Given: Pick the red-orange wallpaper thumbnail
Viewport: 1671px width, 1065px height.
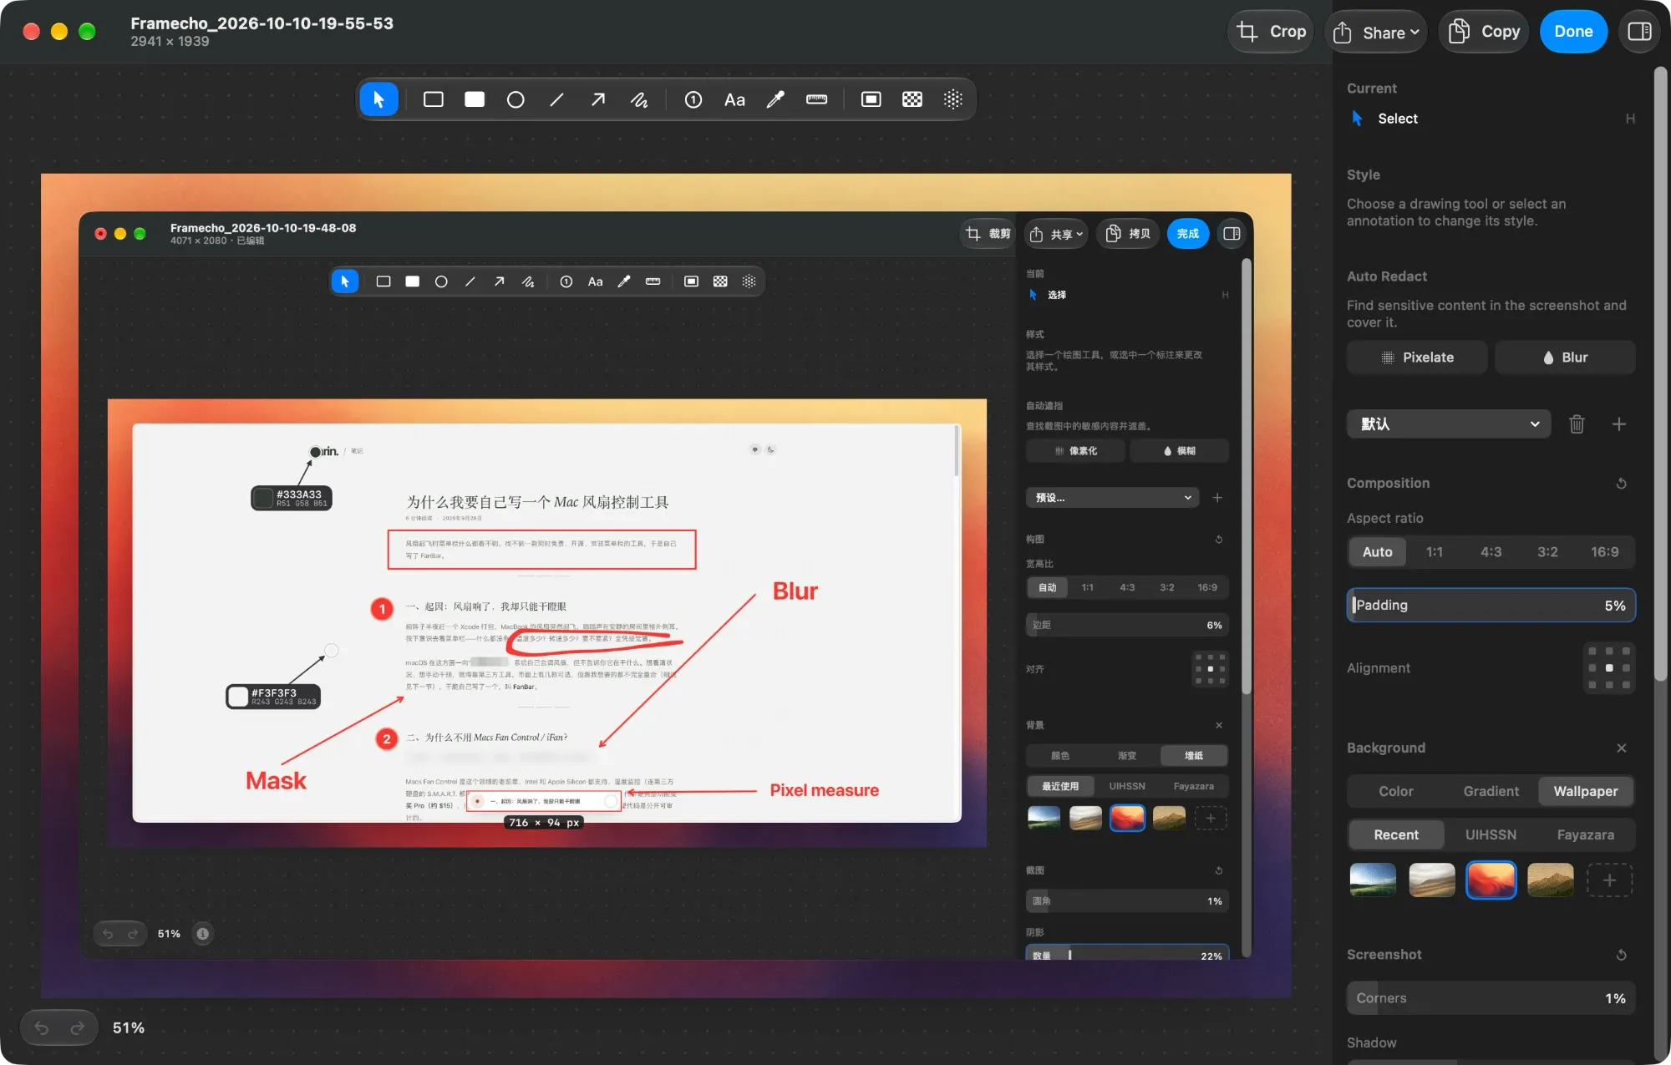Looking at the screenshot, I should click(1491, 880).
